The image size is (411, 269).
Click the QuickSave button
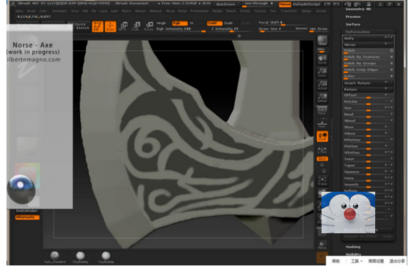(226, 4)
